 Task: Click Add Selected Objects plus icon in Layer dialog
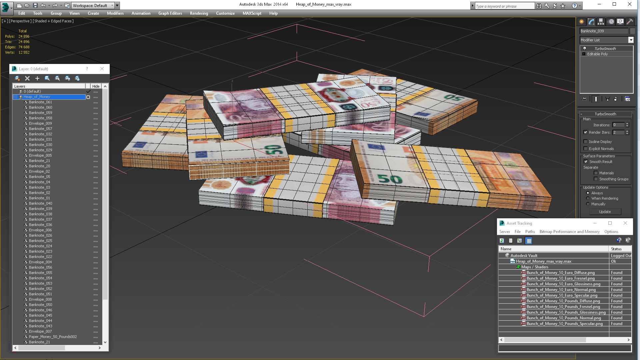click(x=37, y=78)
